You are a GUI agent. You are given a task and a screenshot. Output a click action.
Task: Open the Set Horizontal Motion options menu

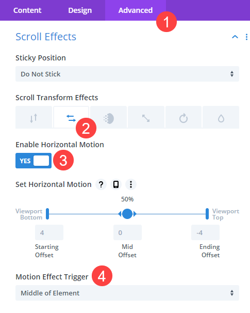[131, 184]
